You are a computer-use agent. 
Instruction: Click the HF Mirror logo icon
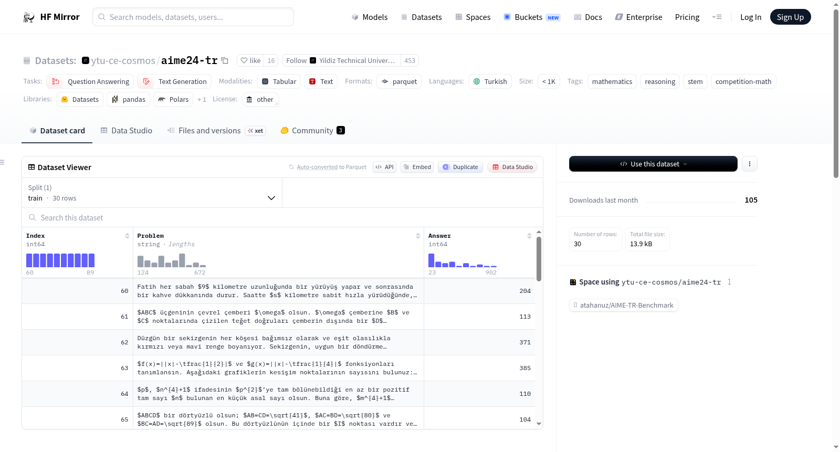click(x=29, y=17)
